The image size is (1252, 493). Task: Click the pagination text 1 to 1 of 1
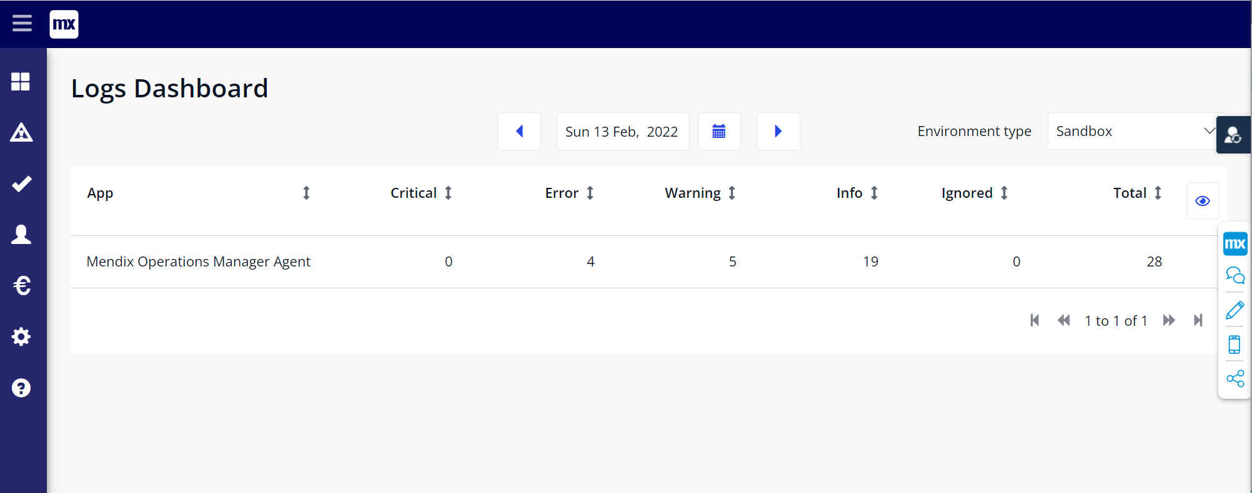click(x=1116, y=321)
